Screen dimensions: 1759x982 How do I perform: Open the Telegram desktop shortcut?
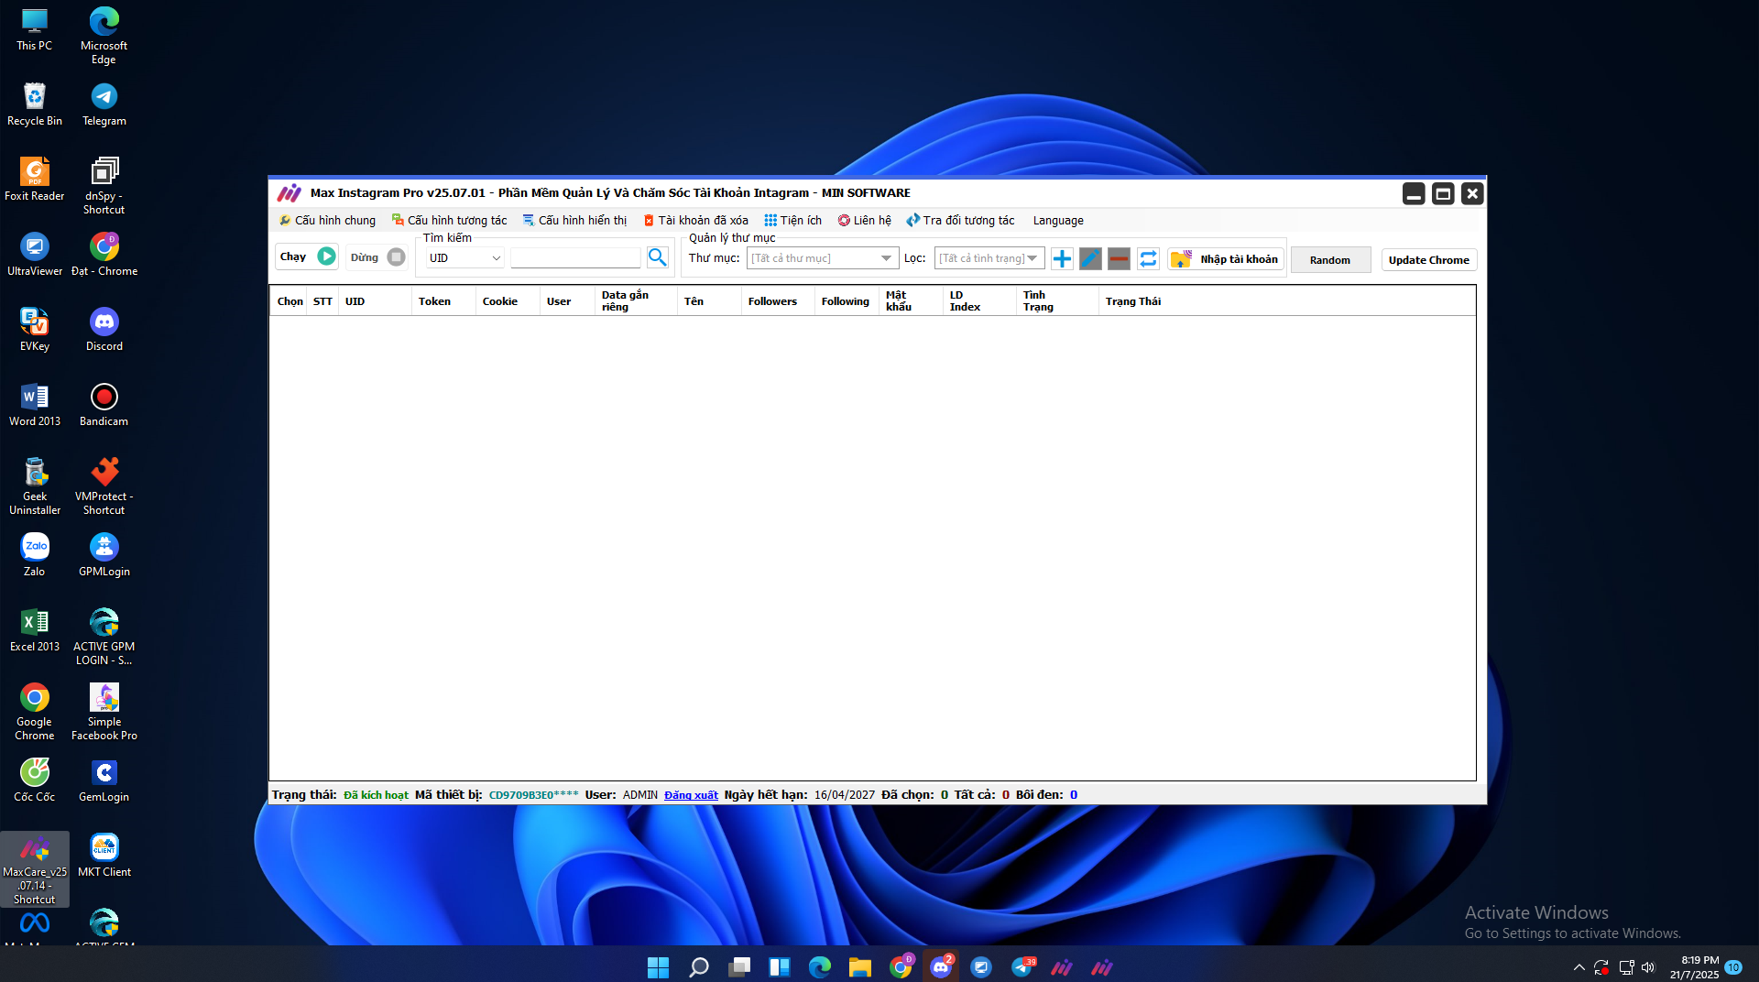(104, 104)
